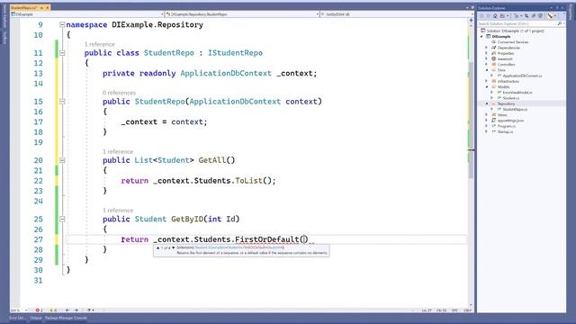Navigate backward using editor bottom arrow
This screenshot has height=324, width=576.
67,310
